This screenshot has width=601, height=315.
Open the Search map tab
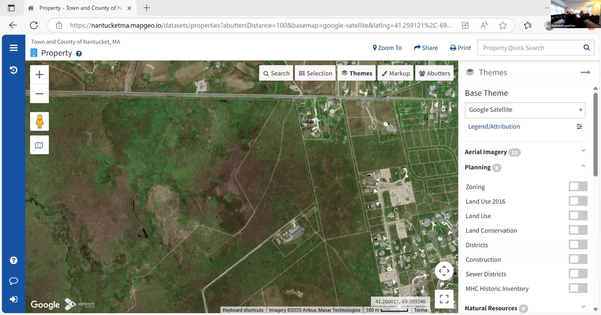point(276,73)
